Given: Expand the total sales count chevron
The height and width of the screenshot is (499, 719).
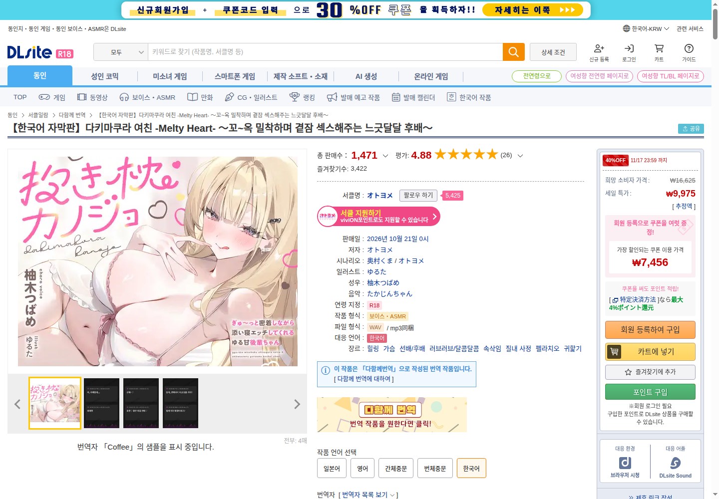Looking at the screenshot, I should point(385,156).
